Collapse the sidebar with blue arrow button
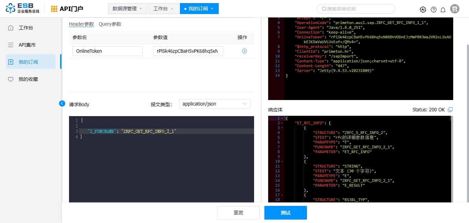The image size is (469, 223). [62, 103]
